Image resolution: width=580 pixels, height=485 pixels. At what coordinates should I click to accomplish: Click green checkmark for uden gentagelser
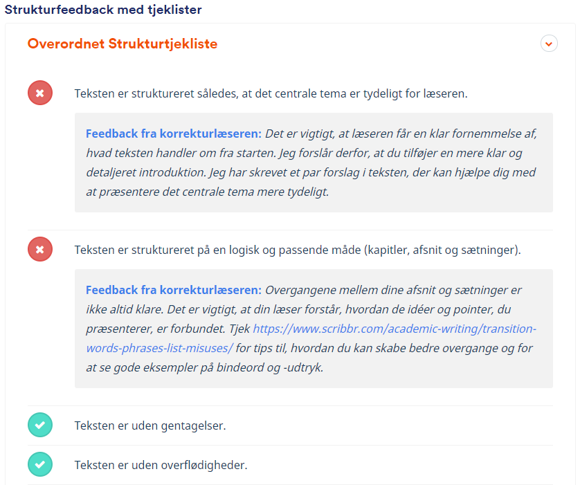[x=40, y=425]
